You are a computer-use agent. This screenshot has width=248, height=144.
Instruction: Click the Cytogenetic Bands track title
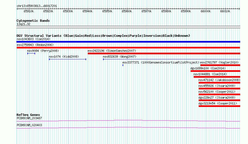pos(33,21)
